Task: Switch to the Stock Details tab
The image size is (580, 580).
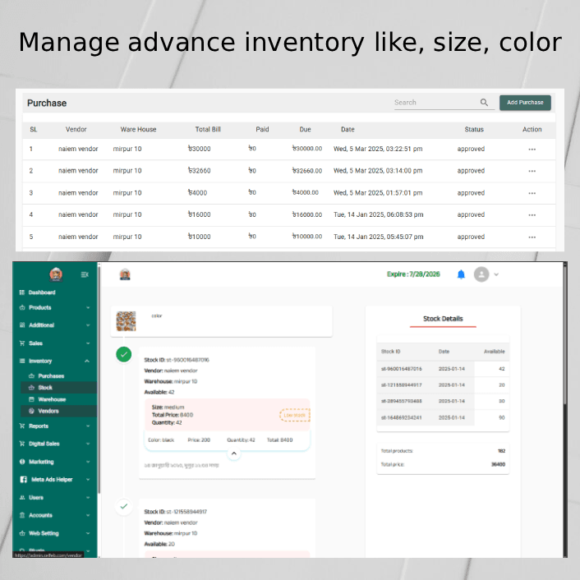Action: [x=443, y=319]
